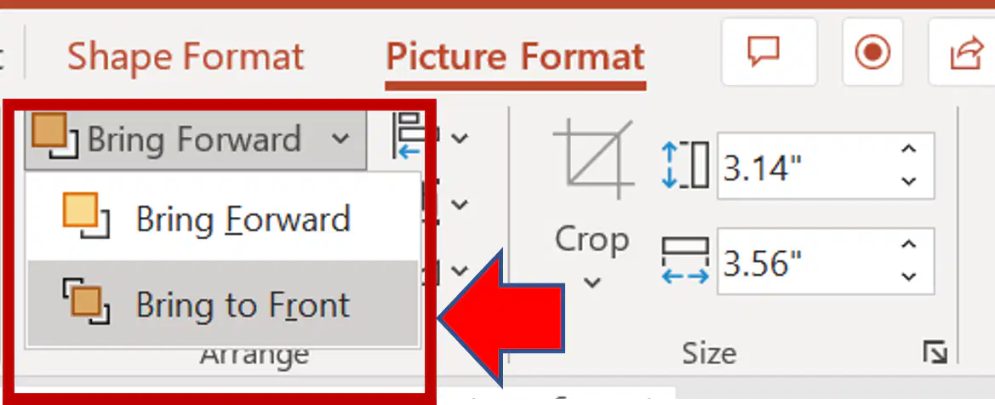Click the Bring Forward split button icon
The height and width of the screenshot is (405, 995).
coord(54,136)
